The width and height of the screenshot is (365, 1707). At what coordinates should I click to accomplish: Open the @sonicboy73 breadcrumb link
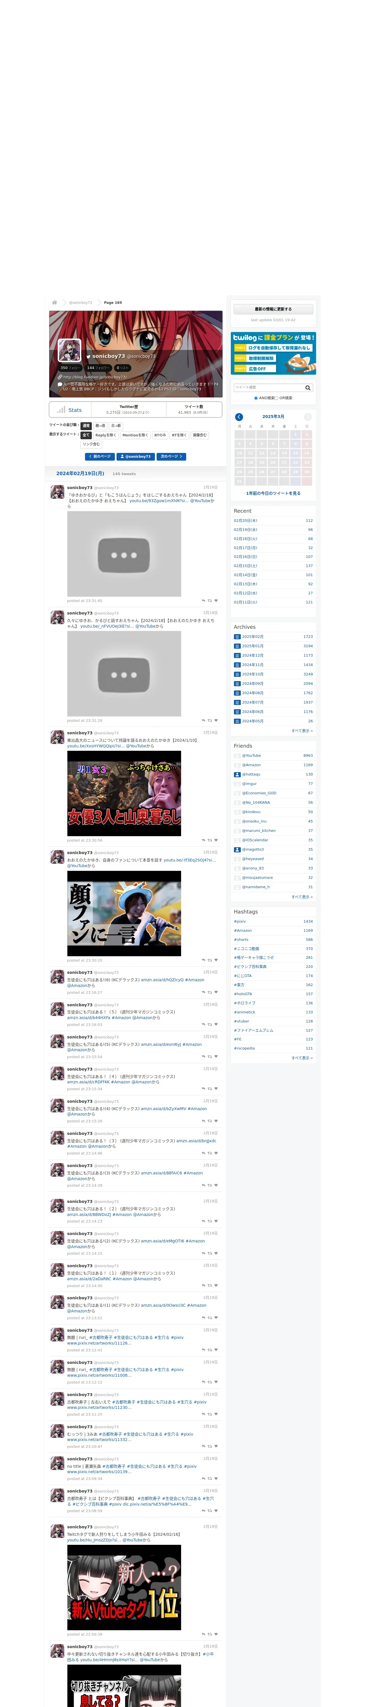point(81,302)
